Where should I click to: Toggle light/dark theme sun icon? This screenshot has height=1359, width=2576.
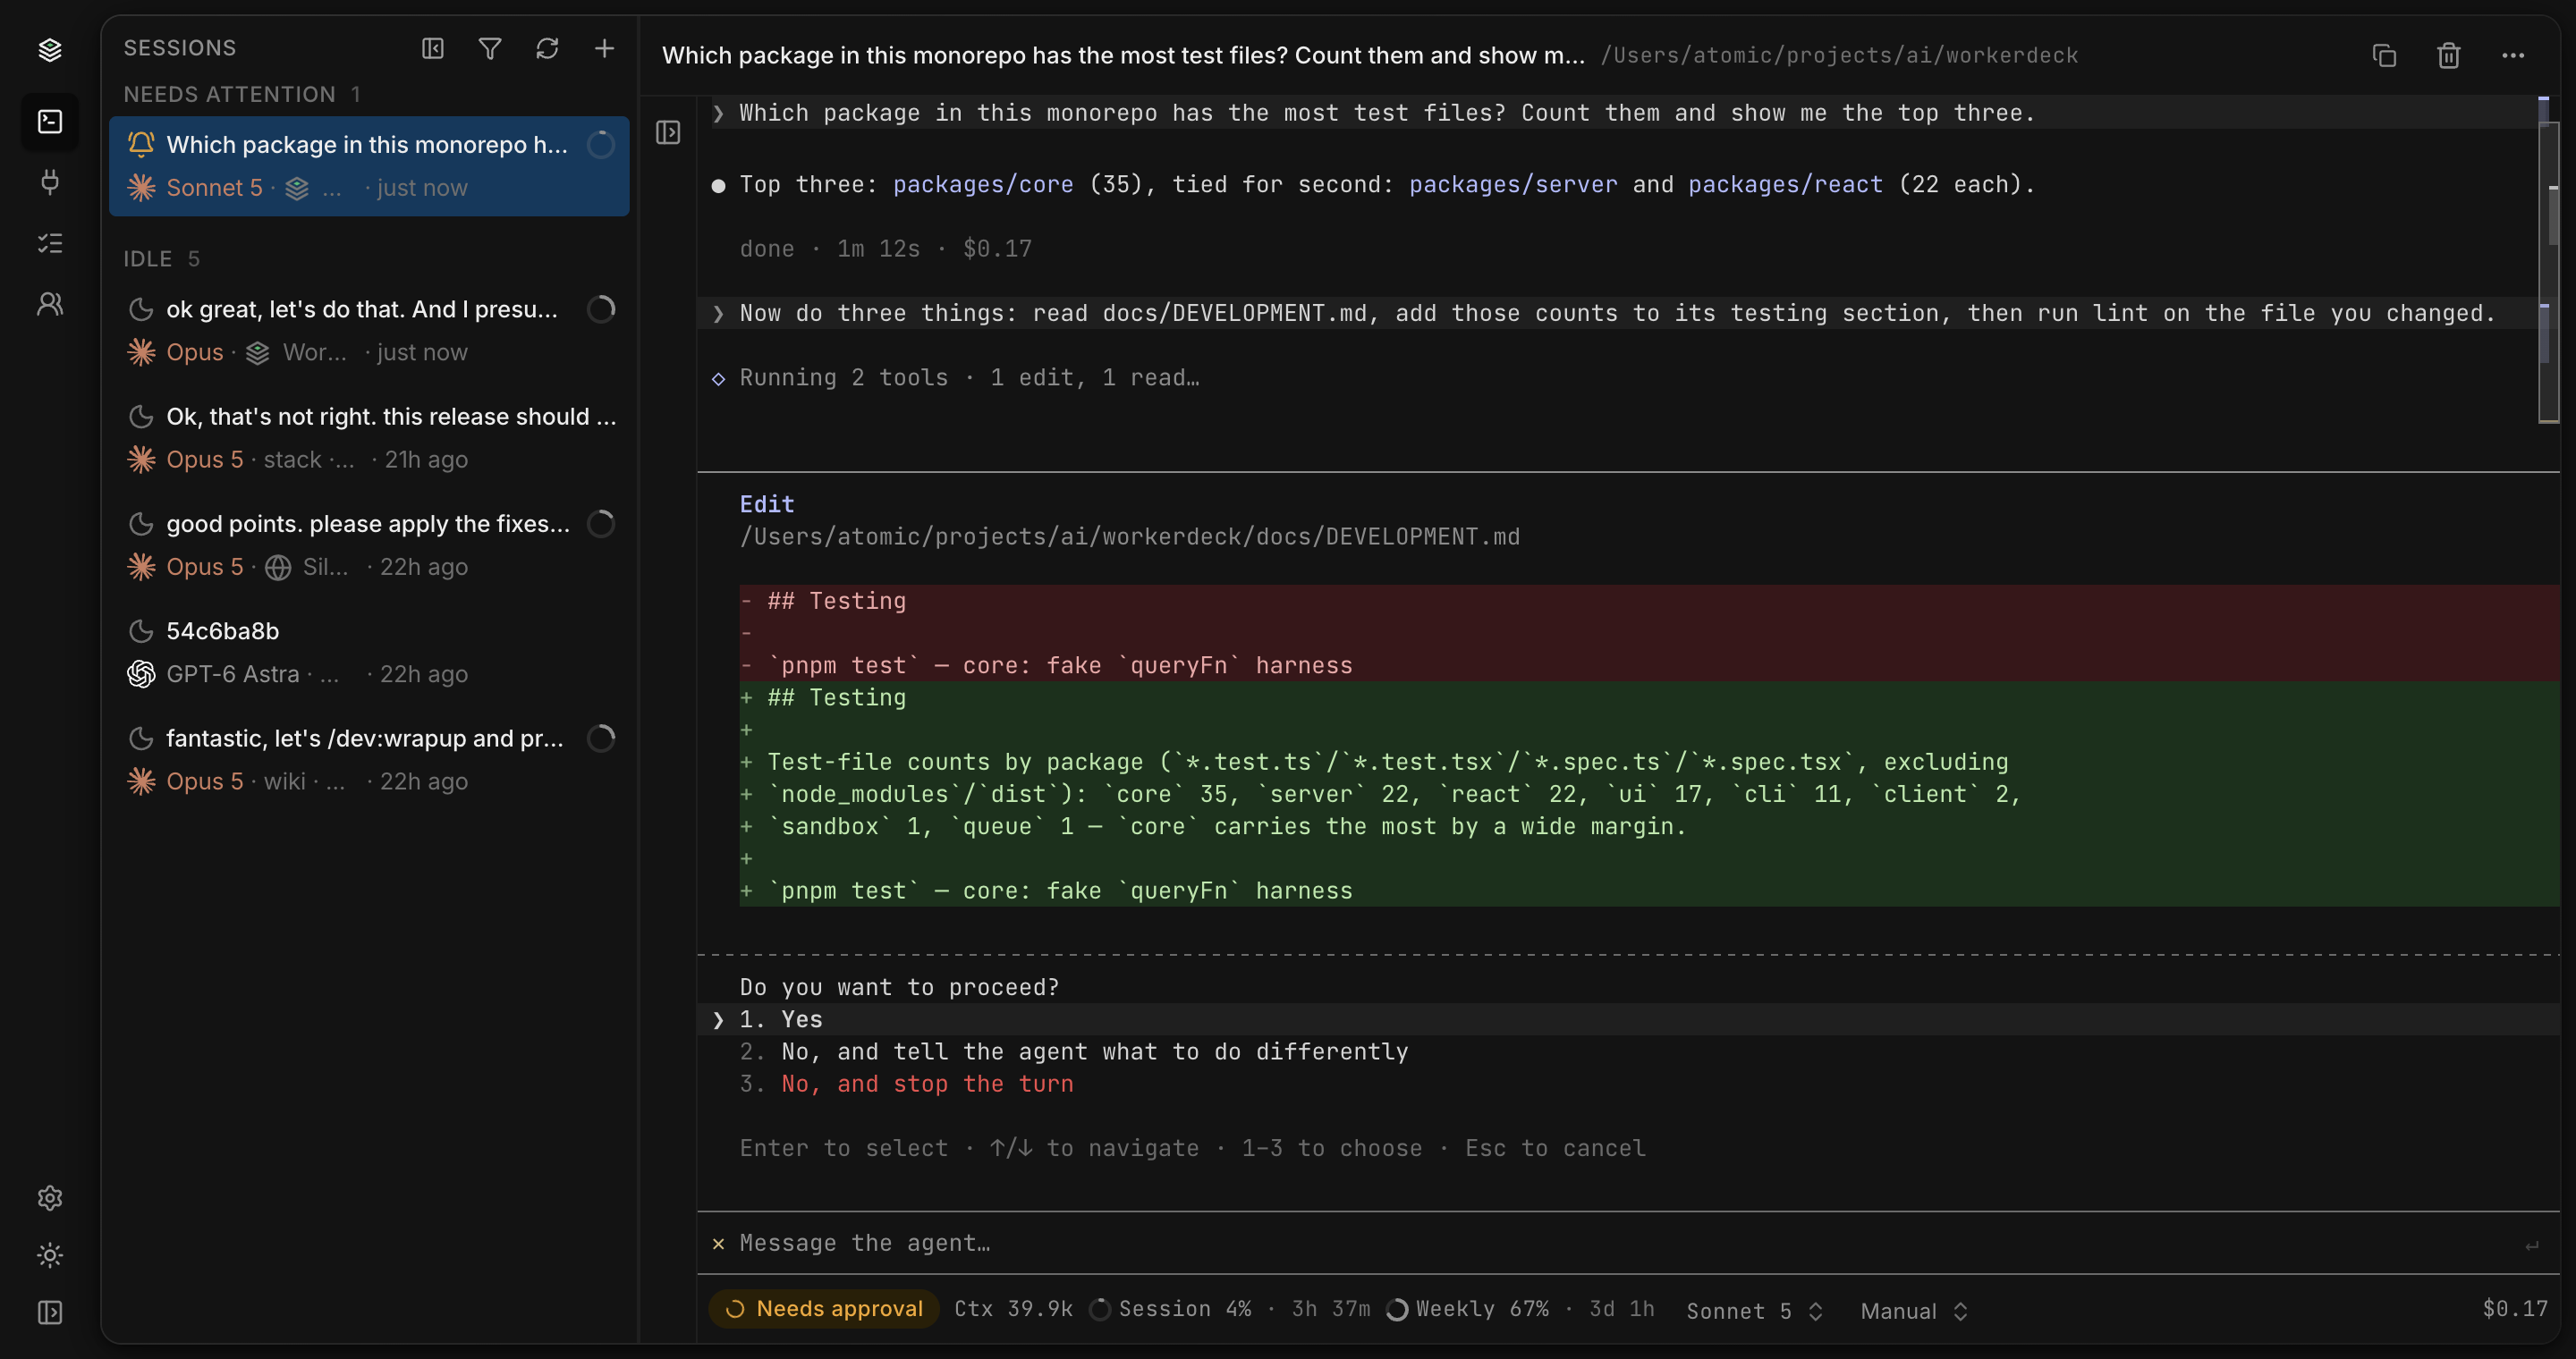click(50, 1255)
